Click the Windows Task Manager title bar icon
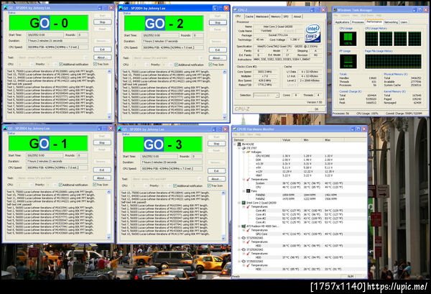 335,10
